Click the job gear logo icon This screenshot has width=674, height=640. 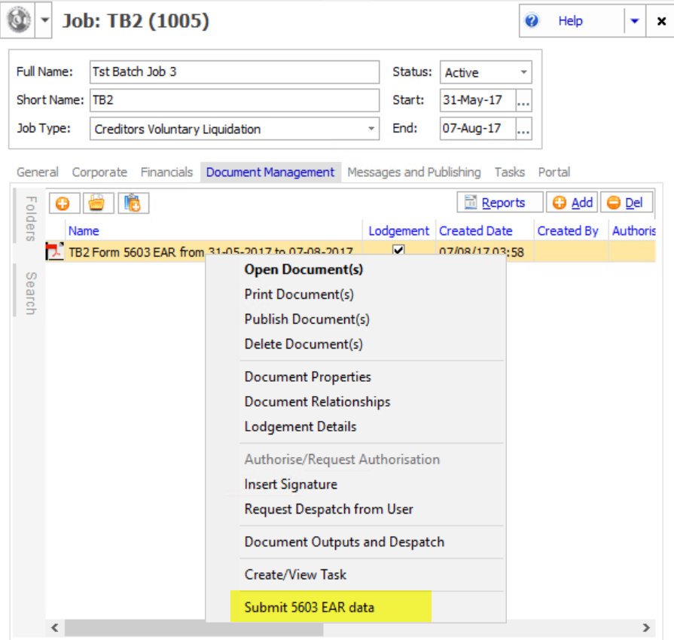(18, 20)
